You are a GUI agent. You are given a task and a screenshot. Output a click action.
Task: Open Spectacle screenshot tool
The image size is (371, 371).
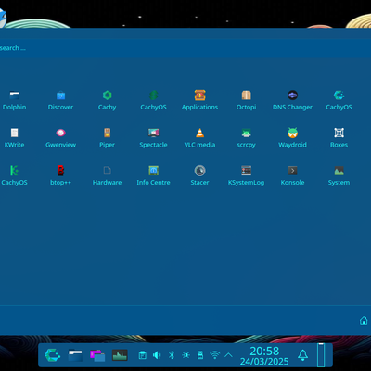[x=153, y=138]
